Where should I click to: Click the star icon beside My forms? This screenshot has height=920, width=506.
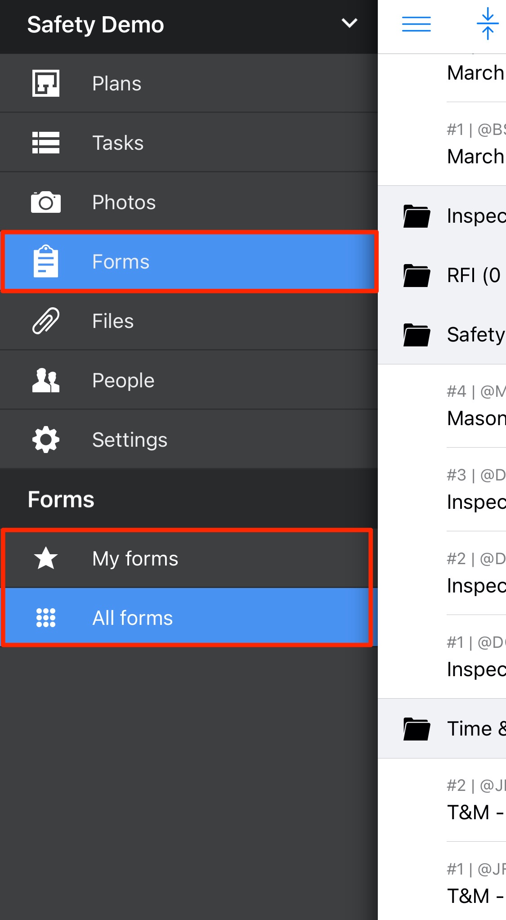coord(46,558)
